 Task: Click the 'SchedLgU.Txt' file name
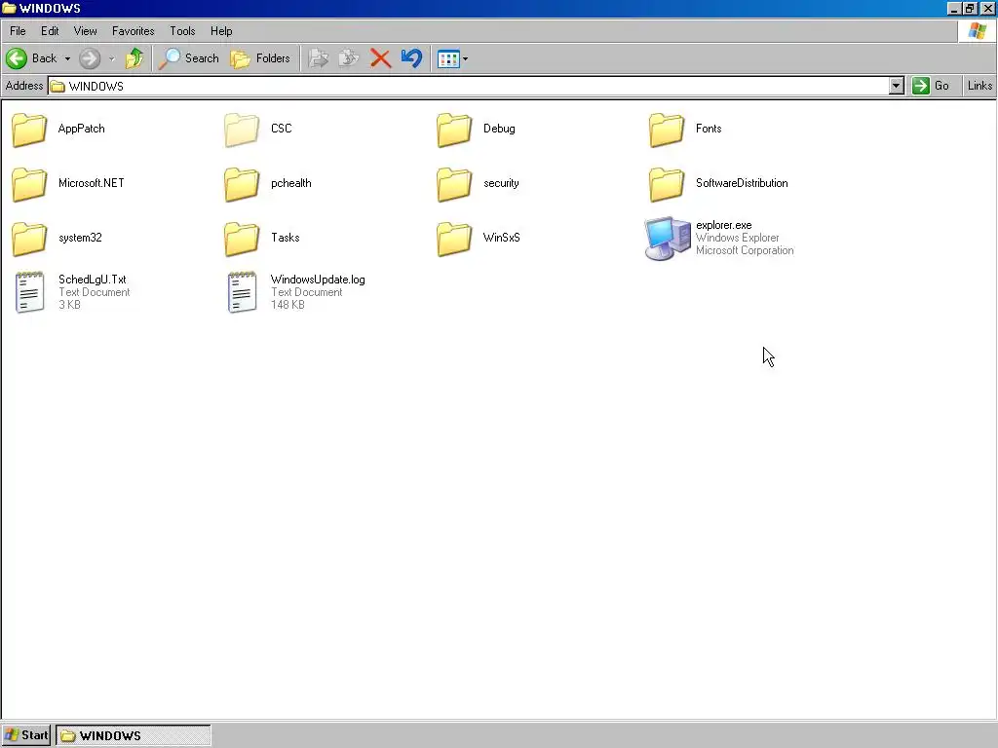93,280
